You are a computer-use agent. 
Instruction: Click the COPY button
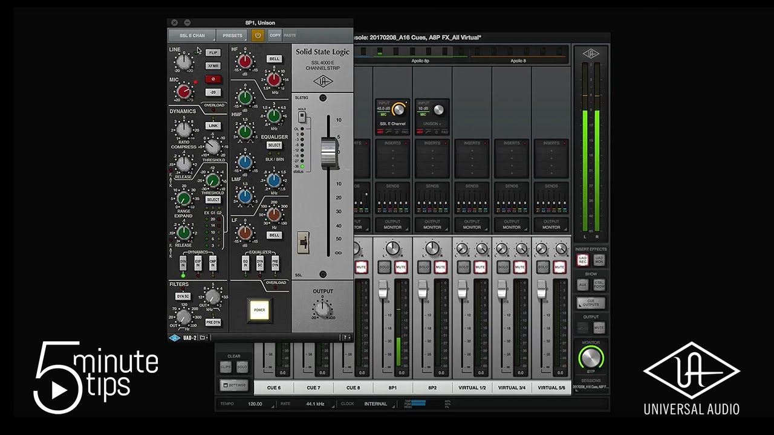point(275,36)
